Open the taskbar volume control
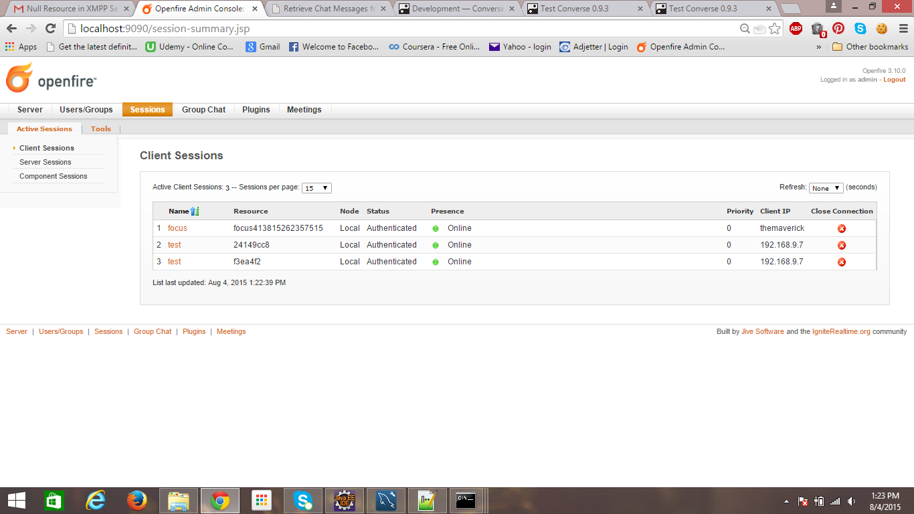This screenshot has height=514, width=914. click(x=851, y=501)
